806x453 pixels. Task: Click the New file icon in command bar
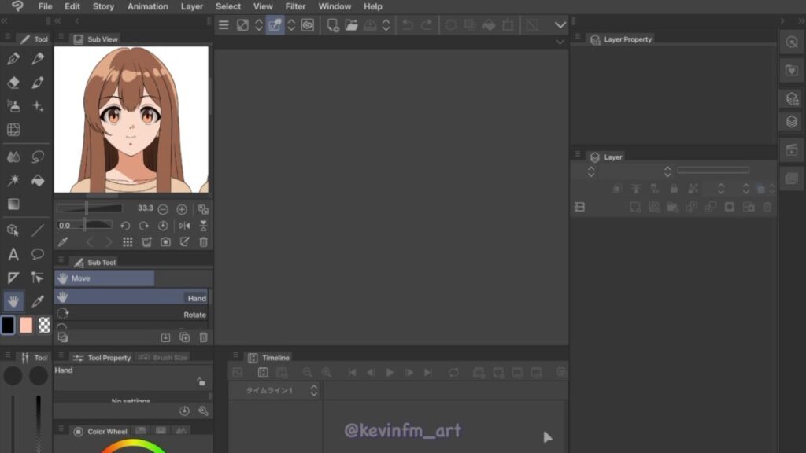click(333, 25)
